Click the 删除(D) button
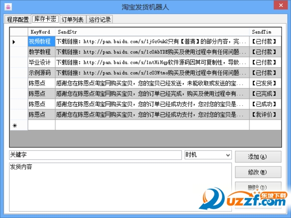 (258, 187)
